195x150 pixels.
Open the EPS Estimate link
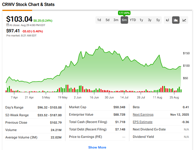tap(142, 122)
